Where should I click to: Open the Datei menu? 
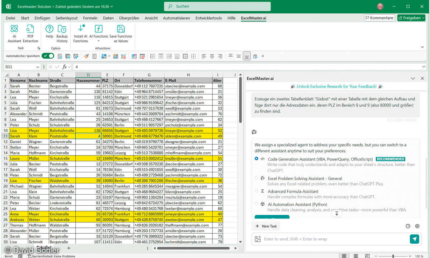10,18
